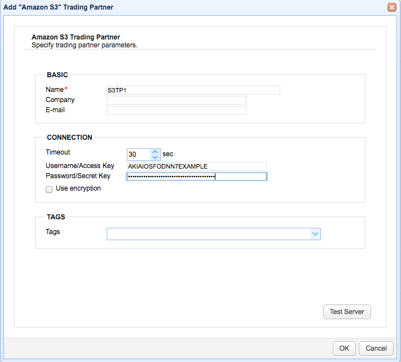401x362 pixels.
Task: Confirm the dialog with OK
Action: [344, 348]
